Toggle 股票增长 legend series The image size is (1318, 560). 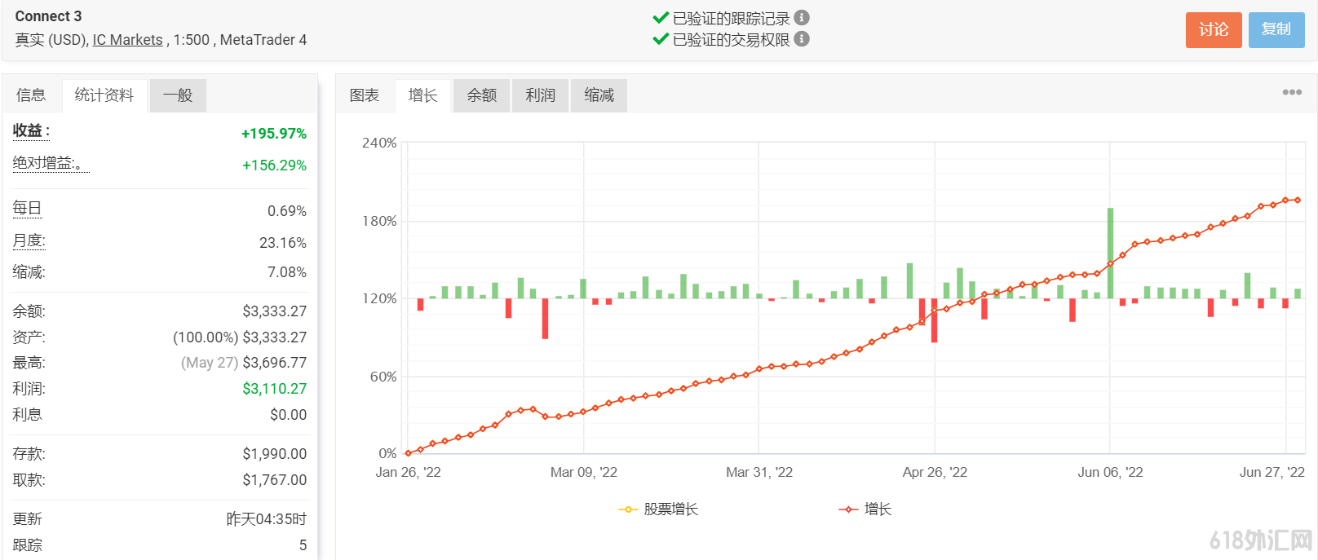[659, 509]
